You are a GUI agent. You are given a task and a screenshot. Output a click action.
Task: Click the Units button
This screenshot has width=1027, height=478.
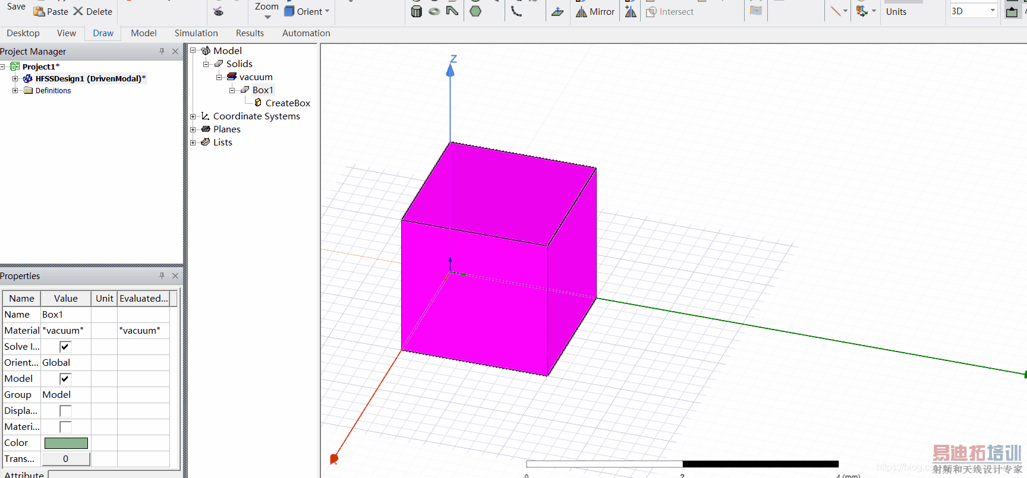pyautogui.click(x=896, y=12)
